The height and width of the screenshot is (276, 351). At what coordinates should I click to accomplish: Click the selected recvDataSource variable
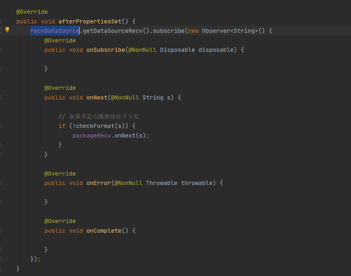[x=54, y=30]
